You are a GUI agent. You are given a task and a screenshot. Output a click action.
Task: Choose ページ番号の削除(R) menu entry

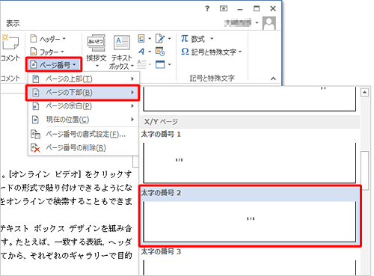coord(83,148)
